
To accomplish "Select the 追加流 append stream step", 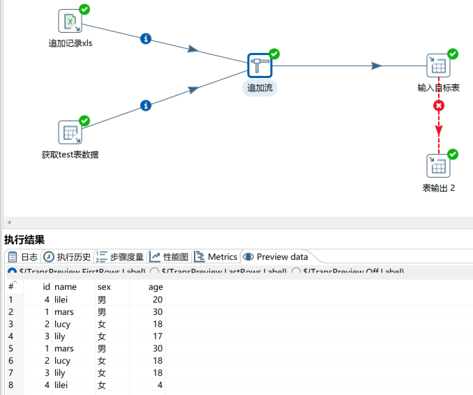I will pos(259,65).
